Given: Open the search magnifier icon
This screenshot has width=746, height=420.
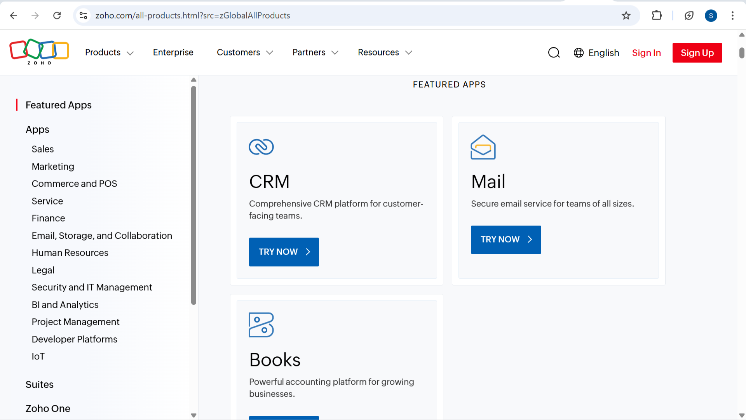Looking at the screenshot, I should point(554,52).
